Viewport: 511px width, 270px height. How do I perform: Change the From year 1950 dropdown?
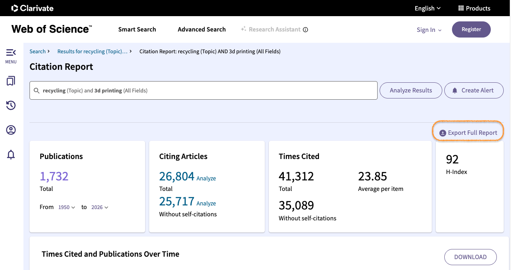(67, 207)
